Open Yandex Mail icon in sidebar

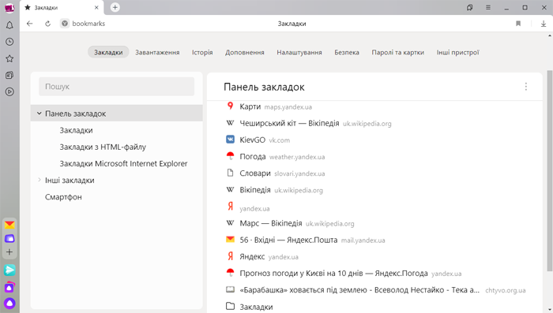pos(9,225)
